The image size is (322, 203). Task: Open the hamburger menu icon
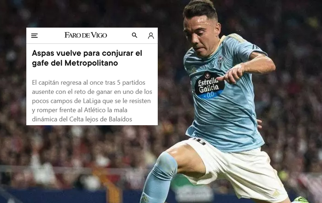click(x=34, y=35)
